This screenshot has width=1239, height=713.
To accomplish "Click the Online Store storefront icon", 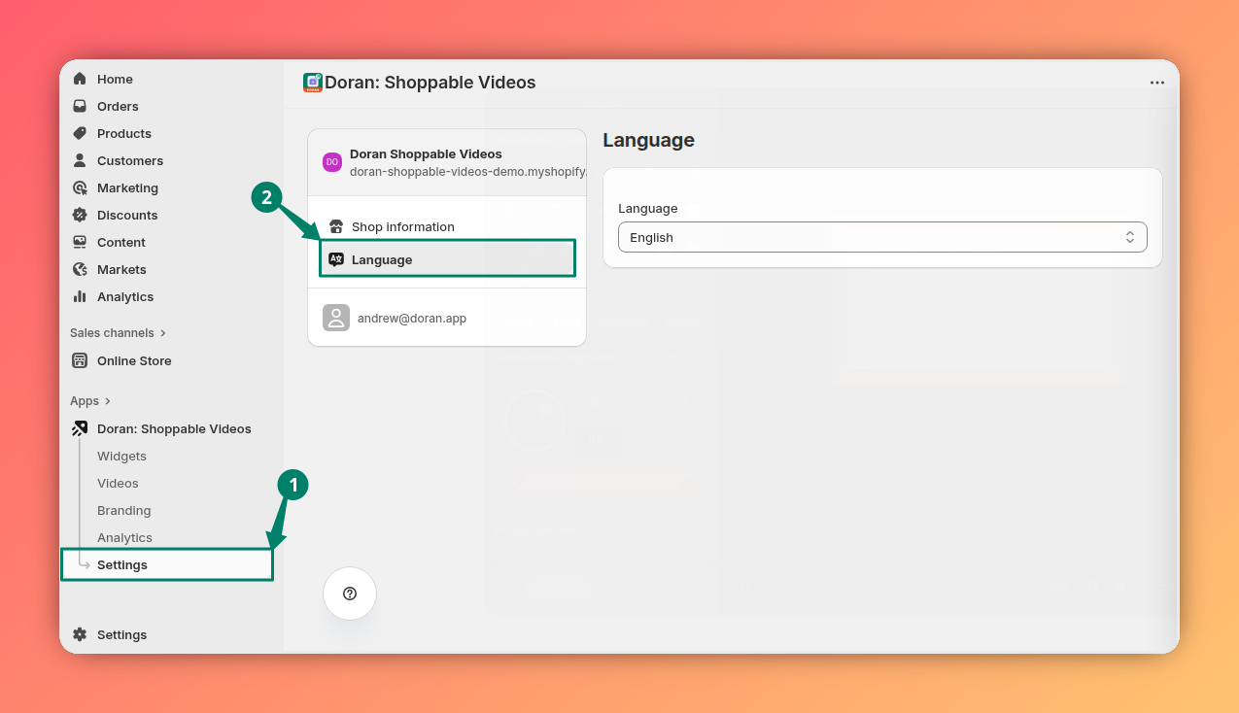I will tap(80, 360).
